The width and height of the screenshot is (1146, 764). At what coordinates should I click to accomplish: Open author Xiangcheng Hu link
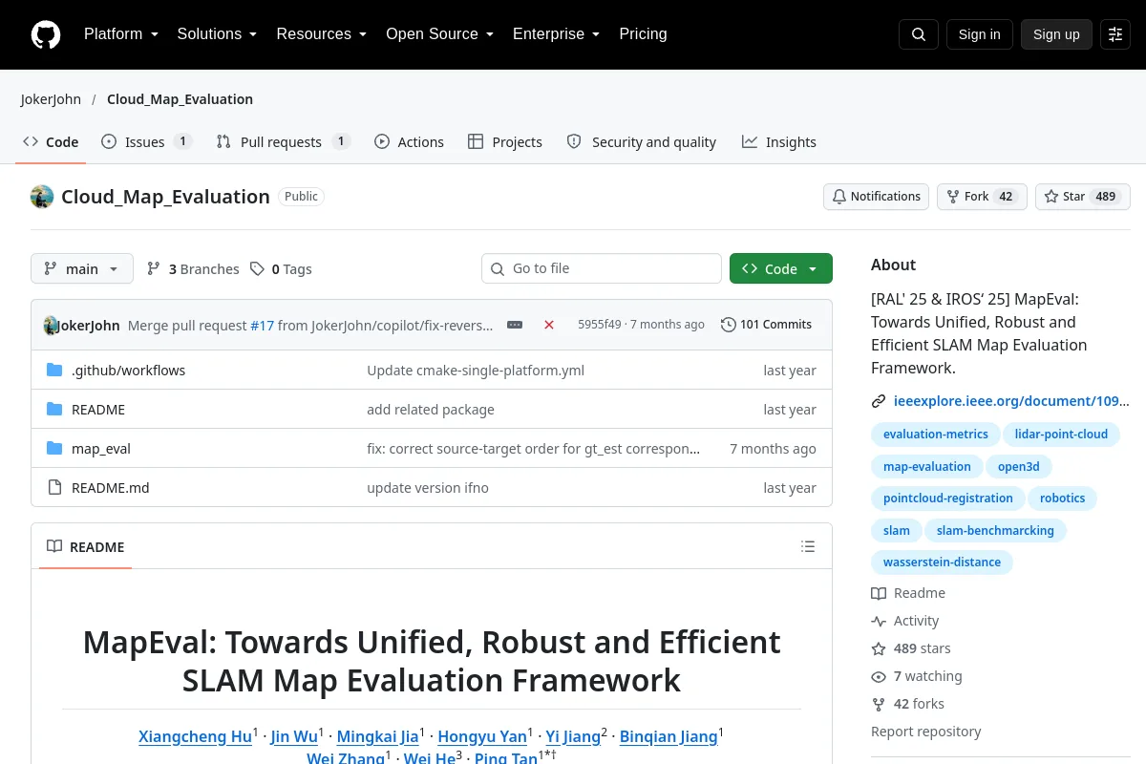pyautogui.click(x=195, y=736)
